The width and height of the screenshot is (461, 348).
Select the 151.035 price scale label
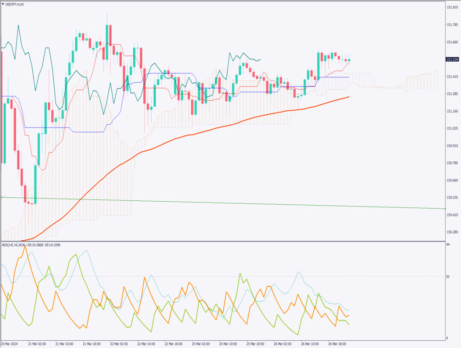(452, 128)
